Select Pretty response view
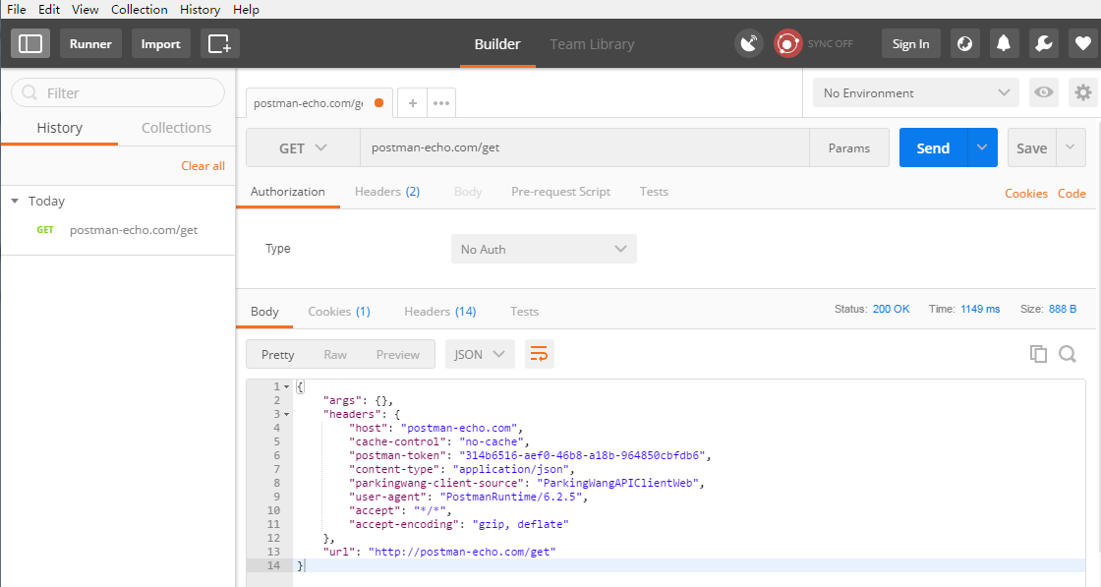The height and width of the screenshot is (587, 1101). 277,355
